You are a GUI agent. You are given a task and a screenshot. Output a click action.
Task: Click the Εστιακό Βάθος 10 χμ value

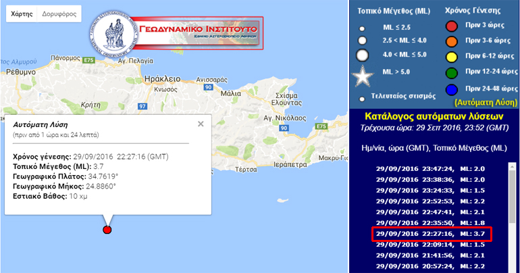pos(78,196)
